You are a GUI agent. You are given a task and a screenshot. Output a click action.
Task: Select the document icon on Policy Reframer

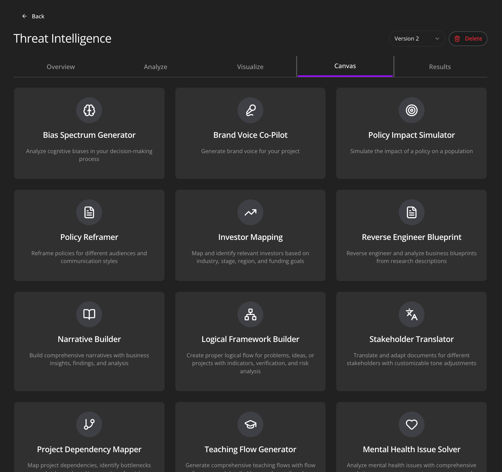click(89, 212)
